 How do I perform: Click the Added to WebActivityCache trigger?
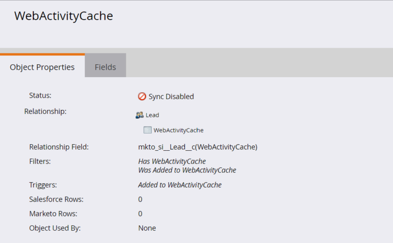coord(180,185)
